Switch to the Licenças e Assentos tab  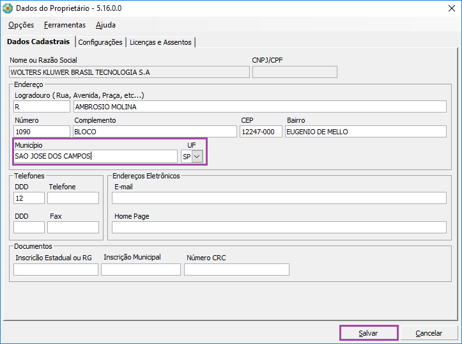pos(160,42)
